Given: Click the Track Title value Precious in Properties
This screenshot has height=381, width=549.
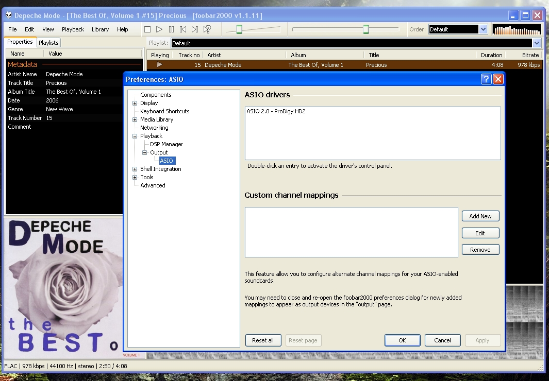Looking at the screenshot, I should 56,83.
